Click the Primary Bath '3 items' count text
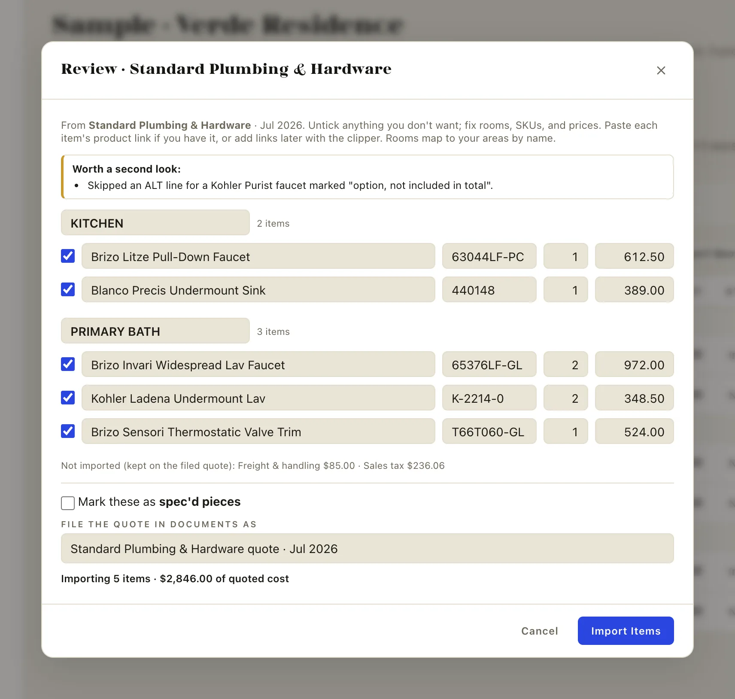 (x=273, y=331)
